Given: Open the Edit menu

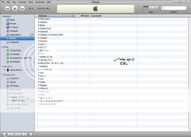Looking at the screenshot, I should (8, 2).
